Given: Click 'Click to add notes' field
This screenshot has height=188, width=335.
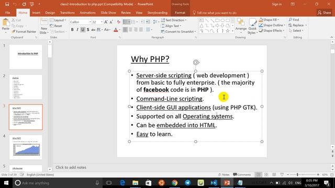Looking at the screenshot, I should click(x=71, y=167).
